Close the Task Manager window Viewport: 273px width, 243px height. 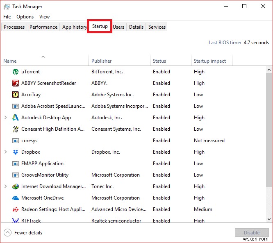pos(263,7)
